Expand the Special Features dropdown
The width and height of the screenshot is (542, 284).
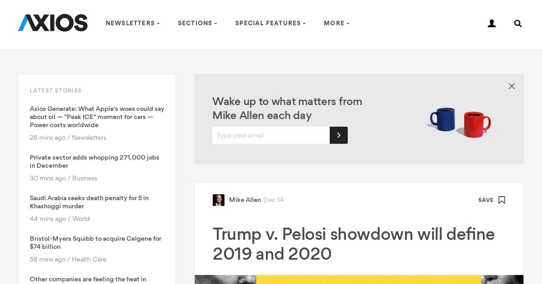coord(271,23)
